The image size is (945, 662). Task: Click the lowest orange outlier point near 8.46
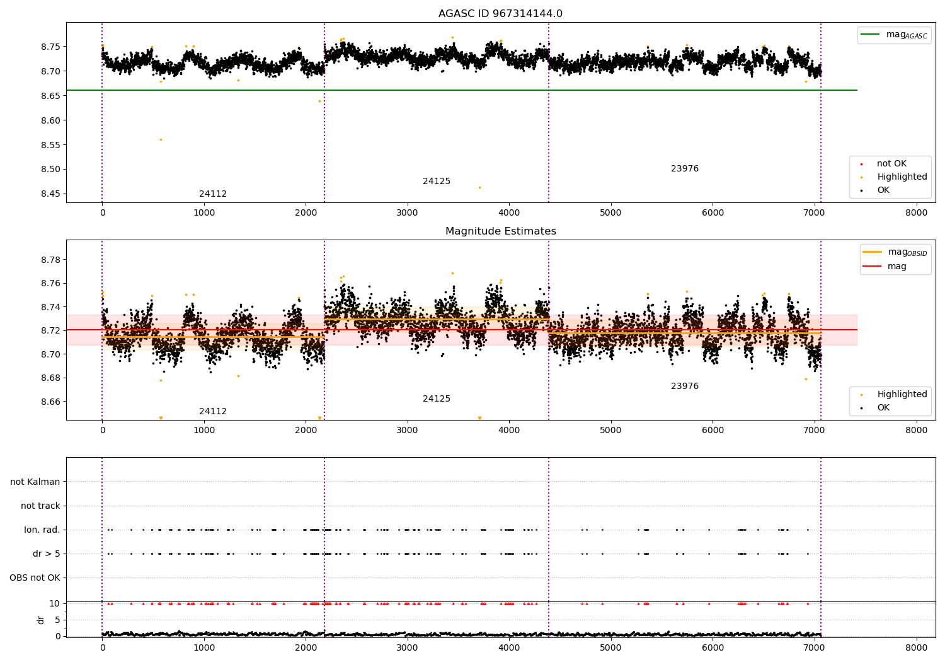(479, 187)
